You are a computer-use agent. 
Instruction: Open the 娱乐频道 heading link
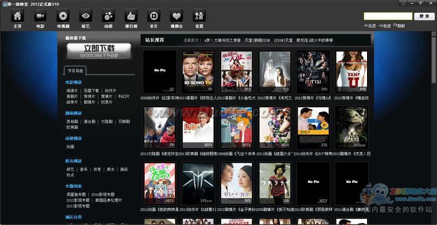[x=74, y=161]
